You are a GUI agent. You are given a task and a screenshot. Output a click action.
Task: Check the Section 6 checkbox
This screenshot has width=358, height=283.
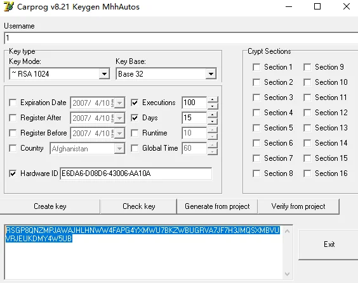pos(256,143)
